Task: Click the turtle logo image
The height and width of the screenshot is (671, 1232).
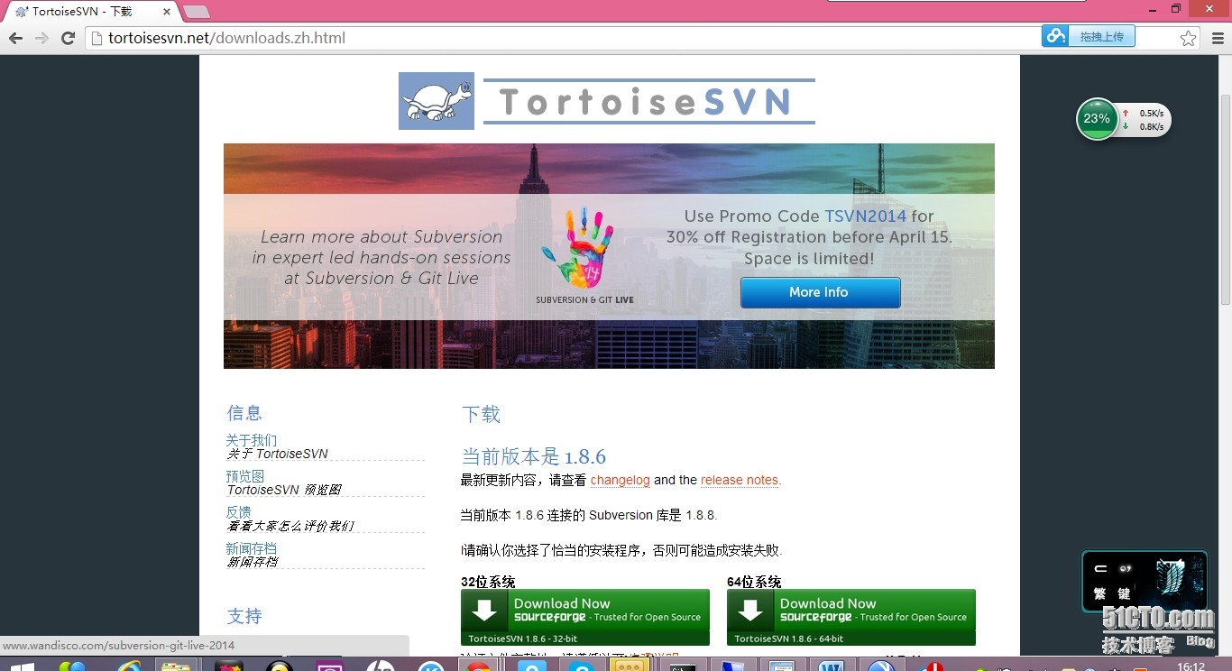Action: (x=437, y=101)
